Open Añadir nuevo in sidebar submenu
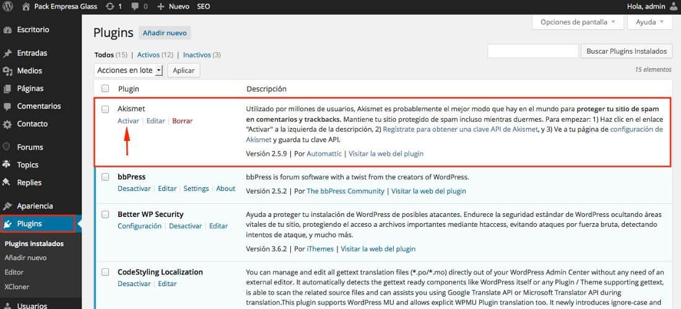 click(x=25, y=258)
